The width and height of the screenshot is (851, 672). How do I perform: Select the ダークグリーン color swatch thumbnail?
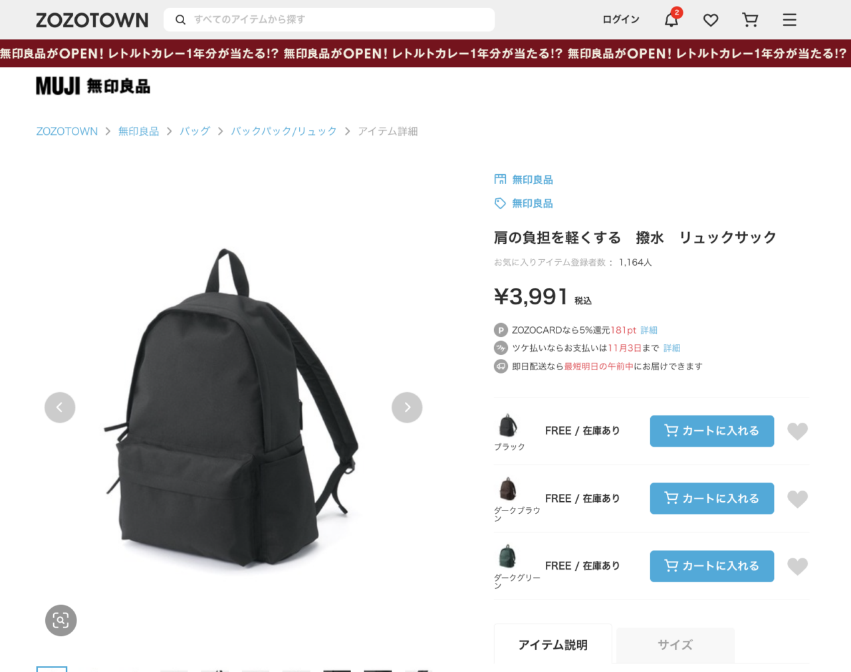507,556
